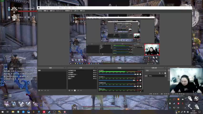203x114 pixels.
Task: Open the list menu icon beside Tab
Action: tap(10, 96)
